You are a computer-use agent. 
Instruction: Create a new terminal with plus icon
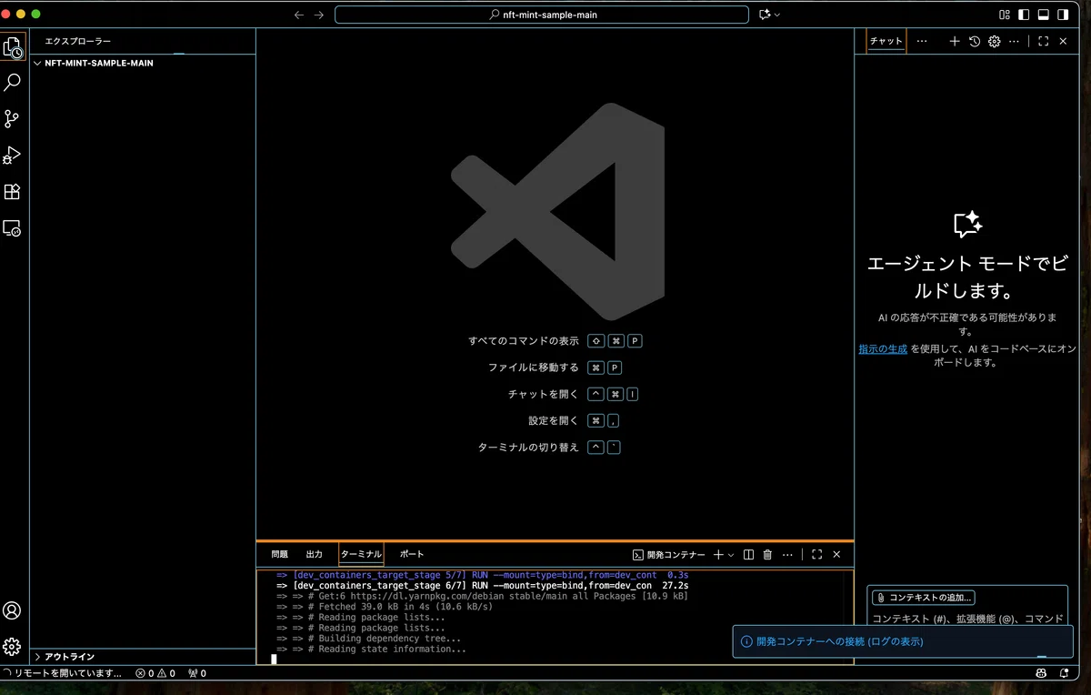[718, 554]
